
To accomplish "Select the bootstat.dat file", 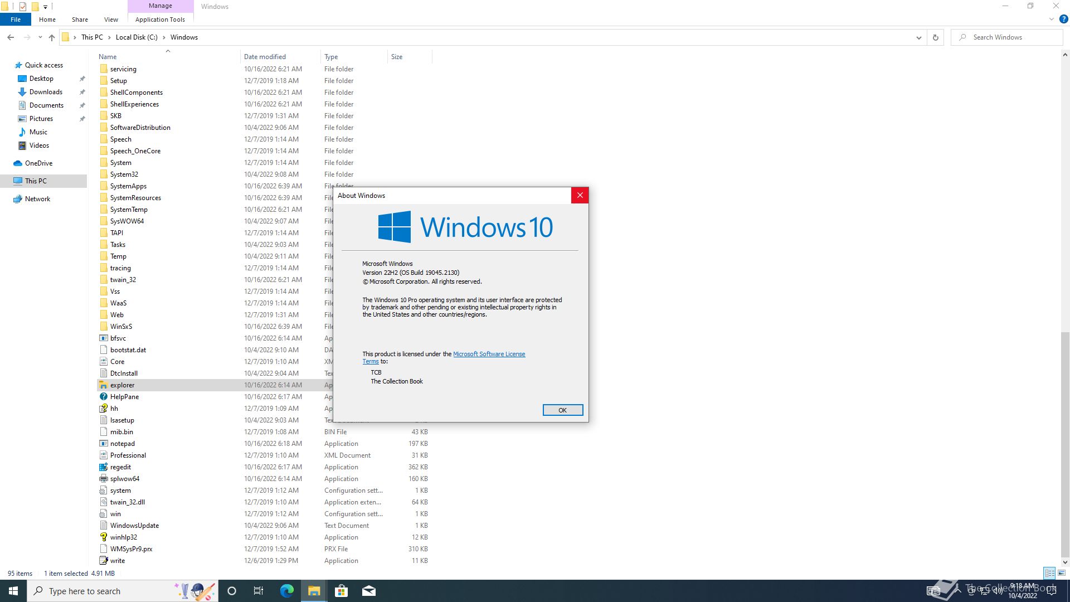I will (x=128, y=350).
